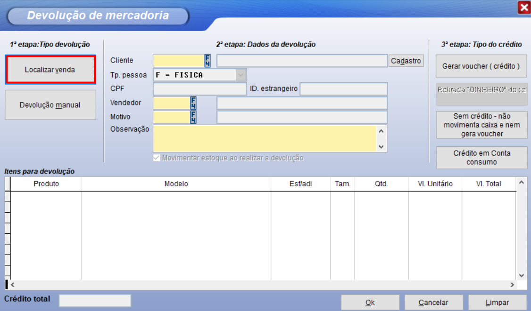Choose Sem crédito - não movimenta caixa
531x311 pixels.
coord(481,125)
